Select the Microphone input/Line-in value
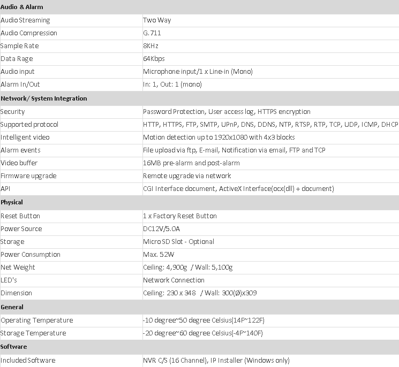The width and height of the screenshot is (399, 367). tap(198, 72)
